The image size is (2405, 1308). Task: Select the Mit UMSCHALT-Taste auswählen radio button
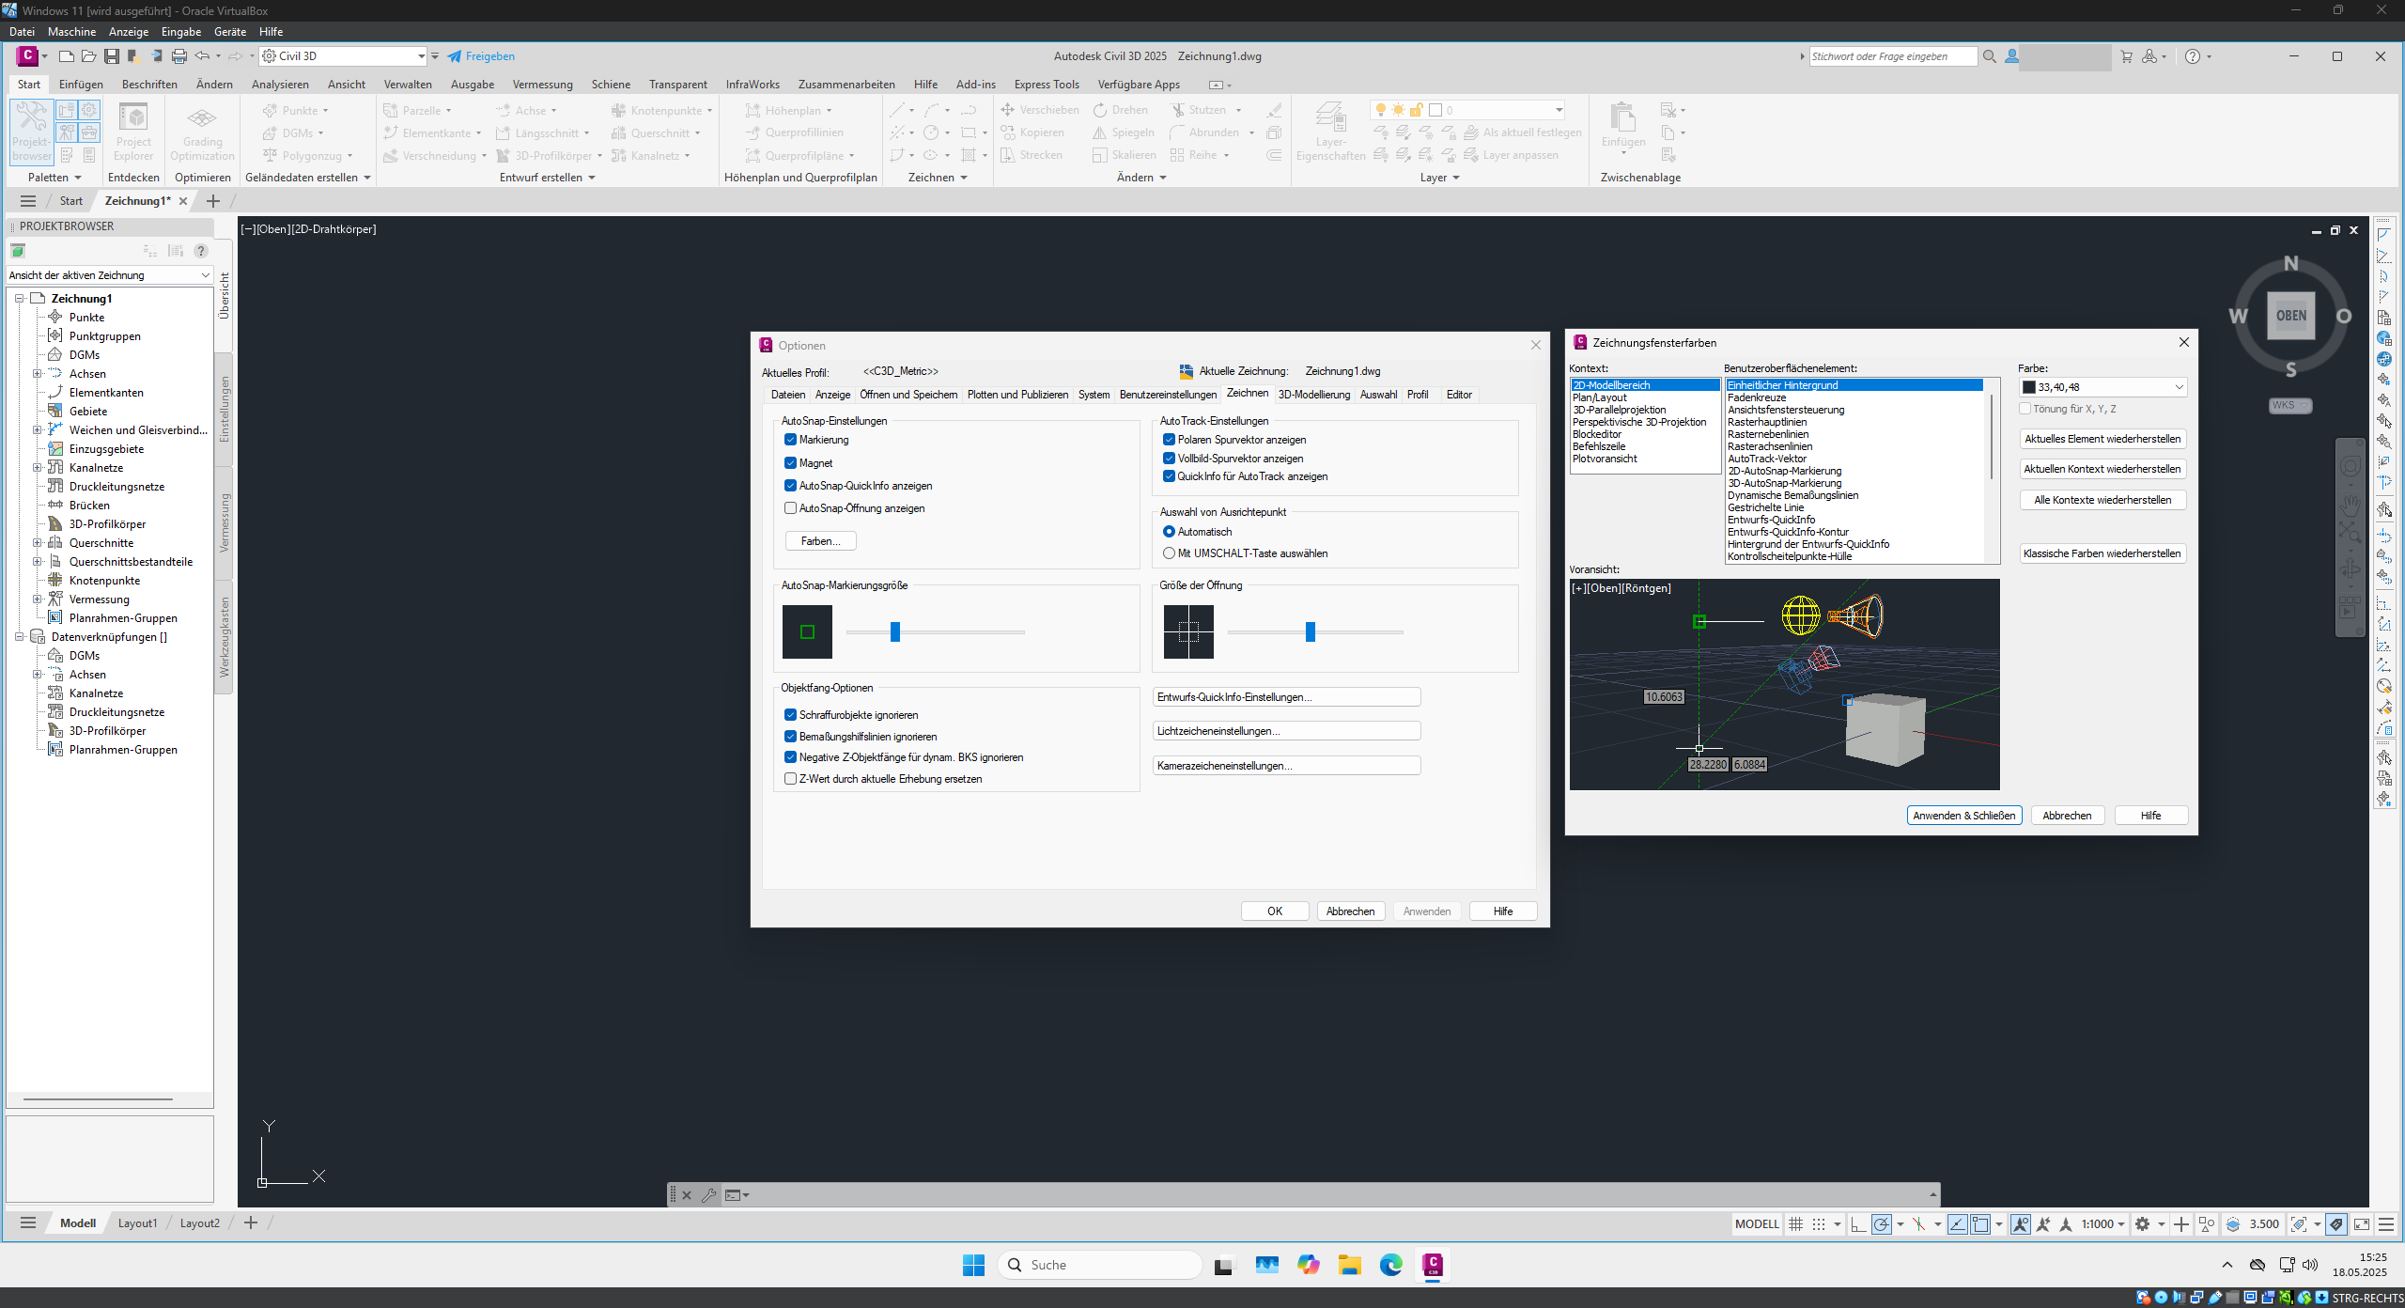coord(1169,553)
